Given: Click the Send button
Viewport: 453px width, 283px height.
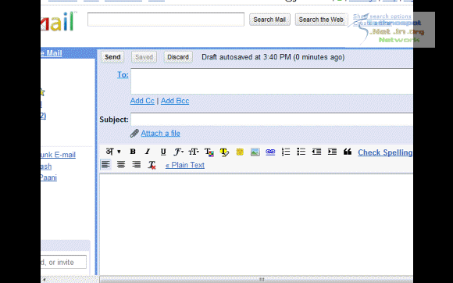Looking at the screenshot, I should click(112, 57).
